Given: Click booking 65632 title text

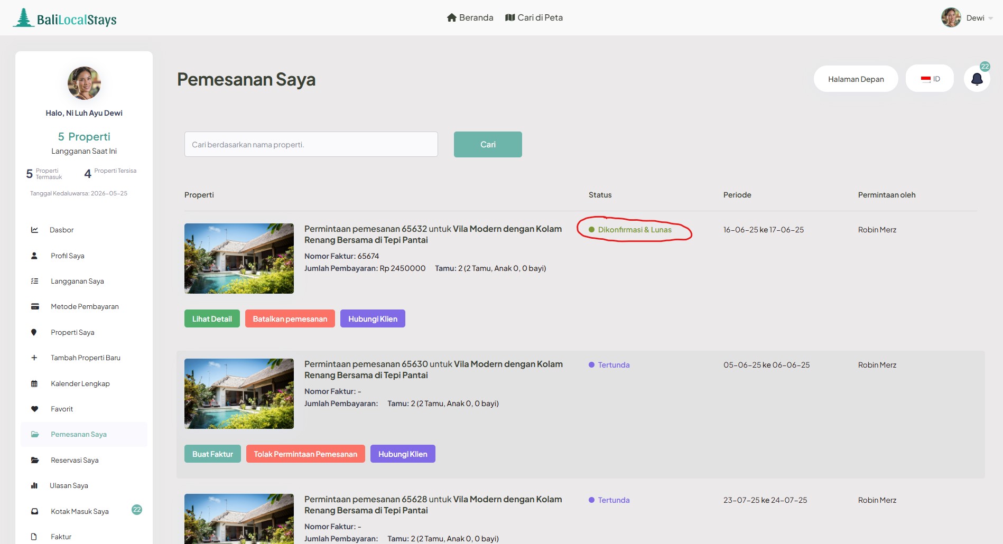Looking at the screenshot, I should [433, 234].
